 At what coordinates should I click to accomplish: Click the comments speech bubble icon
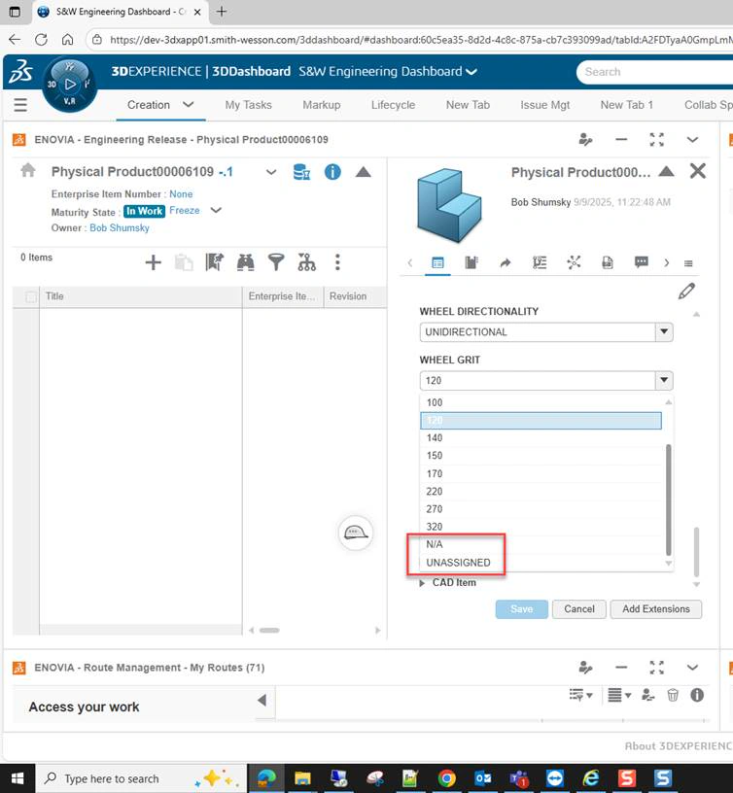(641, 261)
